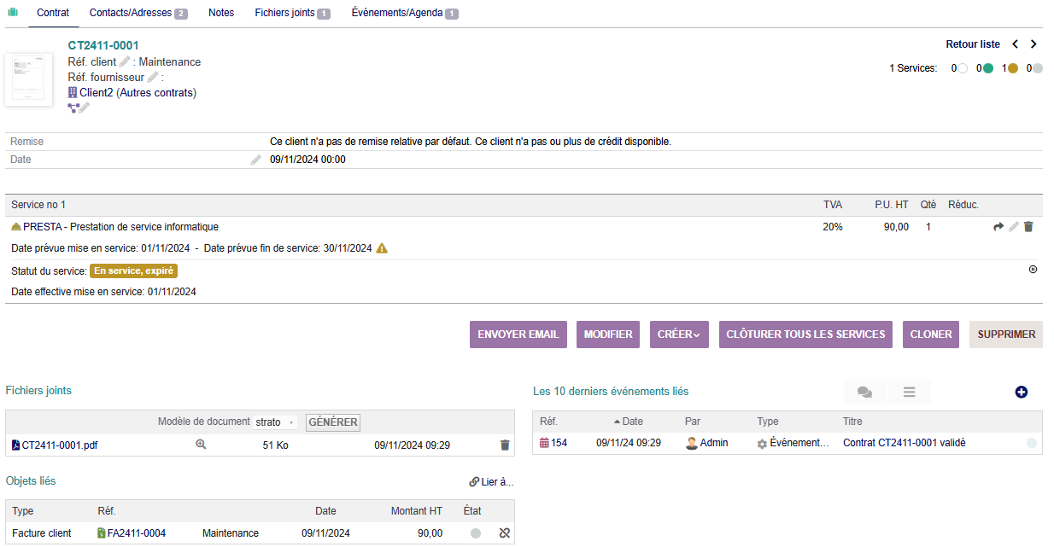Open the Créer dropdown button
Viewport: 1054px width, 547px height.
[x=678, y=335]
